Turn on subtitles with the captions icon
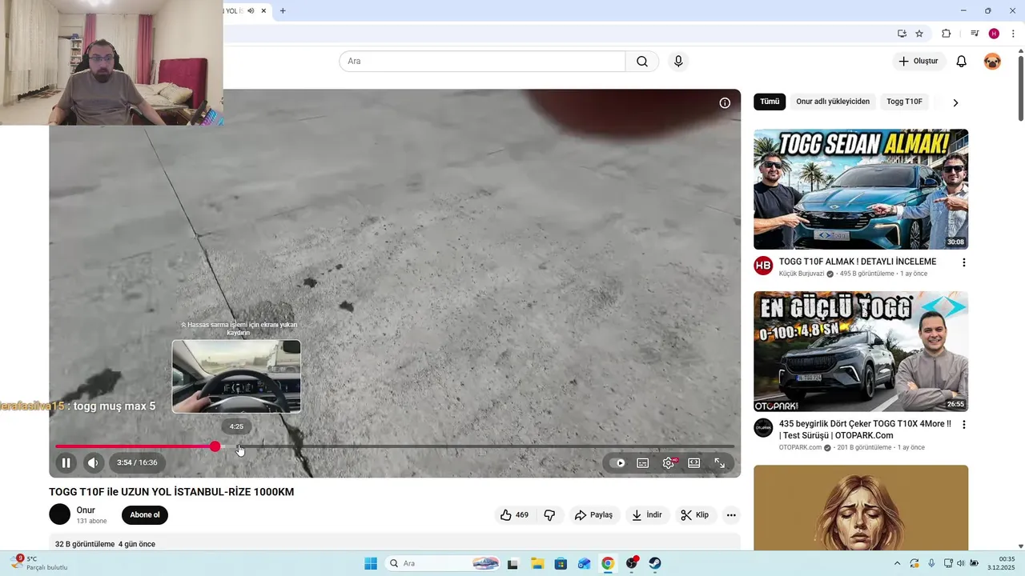The height and width of the screenshot is (576, 1025). tap(643, 462)
